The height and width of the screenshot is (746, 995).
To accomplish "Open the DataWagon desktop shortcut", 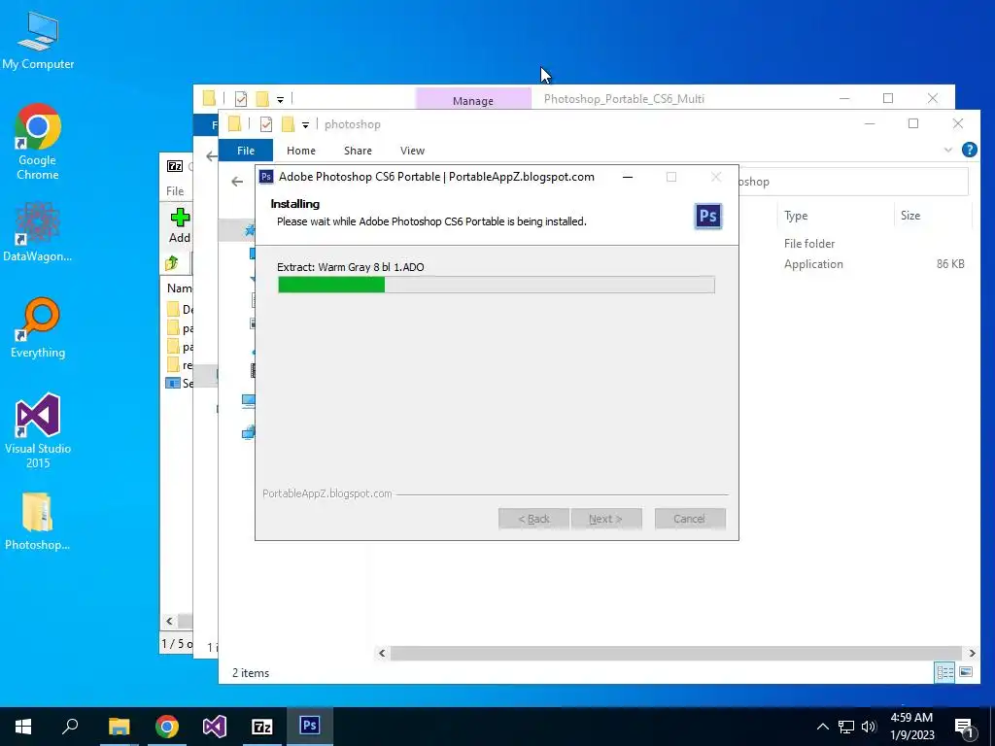I will (38, 231).
